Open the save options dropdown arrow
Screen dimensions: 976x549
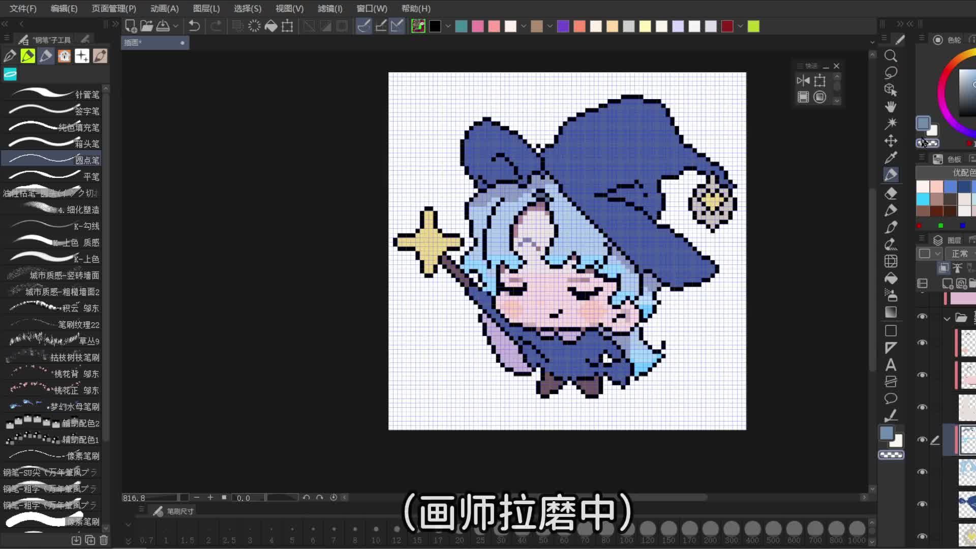tap(176, 26)
